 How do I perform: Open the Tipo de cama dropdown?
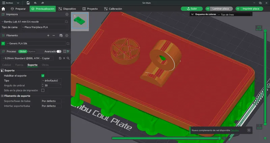click(x=45, y=27)
